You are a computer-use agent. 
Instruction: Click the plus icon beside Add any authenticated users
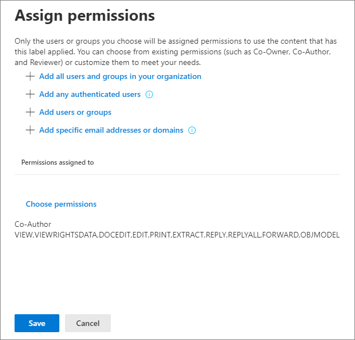30,94
